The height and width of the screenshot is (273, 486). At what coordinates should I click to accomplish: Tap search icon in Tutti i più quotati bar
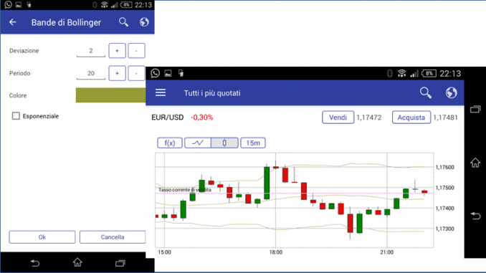point(426,92)
